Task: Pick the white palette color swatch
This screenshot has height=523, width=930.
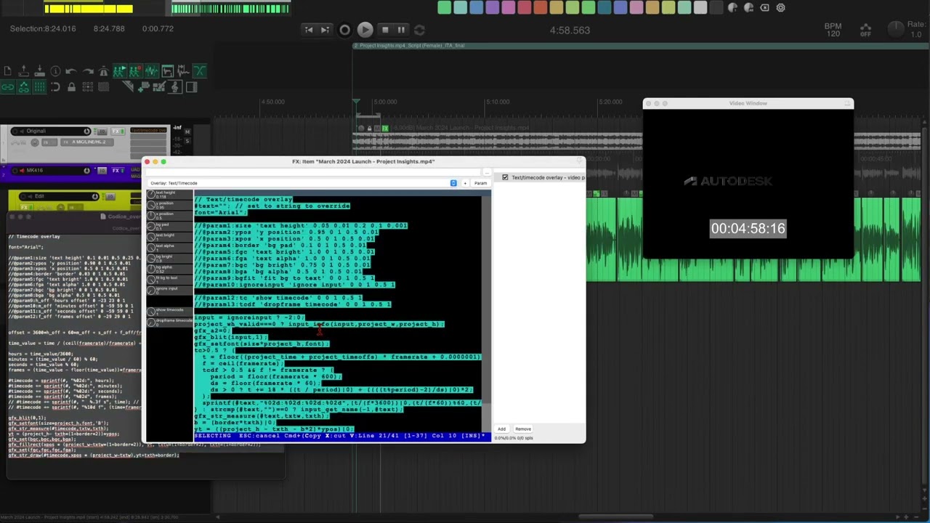Action: coord(700,7)
